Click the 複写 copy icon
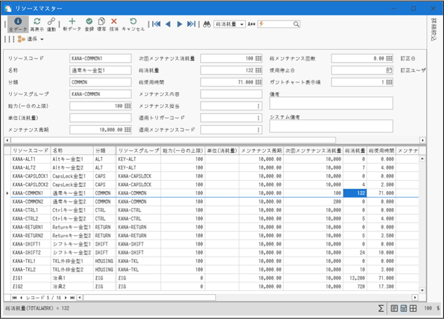 101,24
